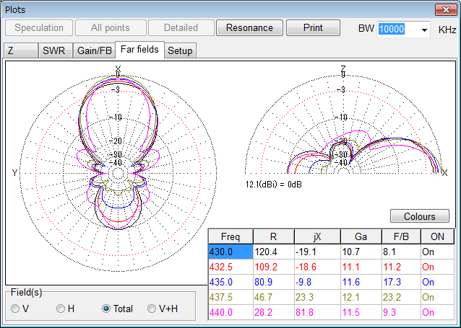Screen dimensions: 461x328
Task: Open the SWR tab
Action: click(x=54, y=50)
